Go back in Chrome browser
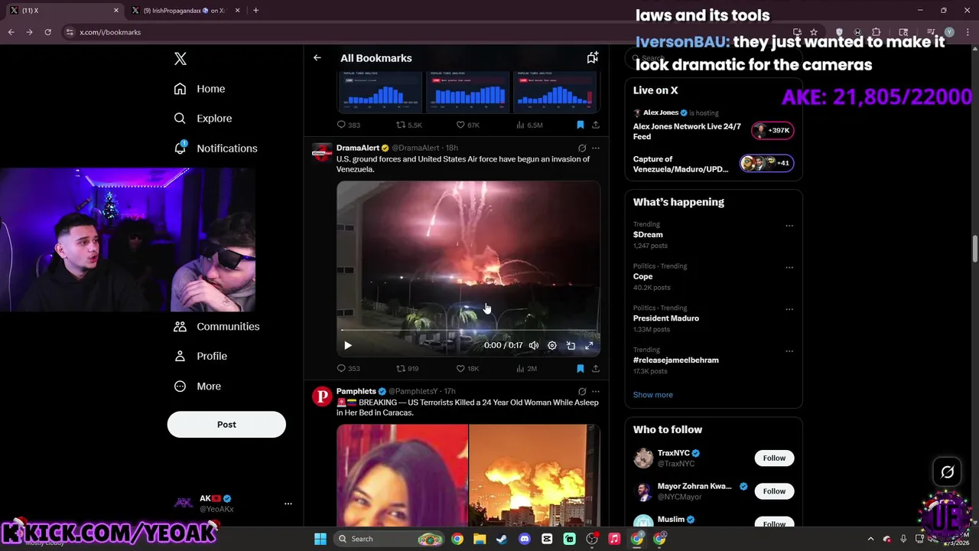Screen dimensions: 979x551 pyautogui.click(x=11, y=32)
